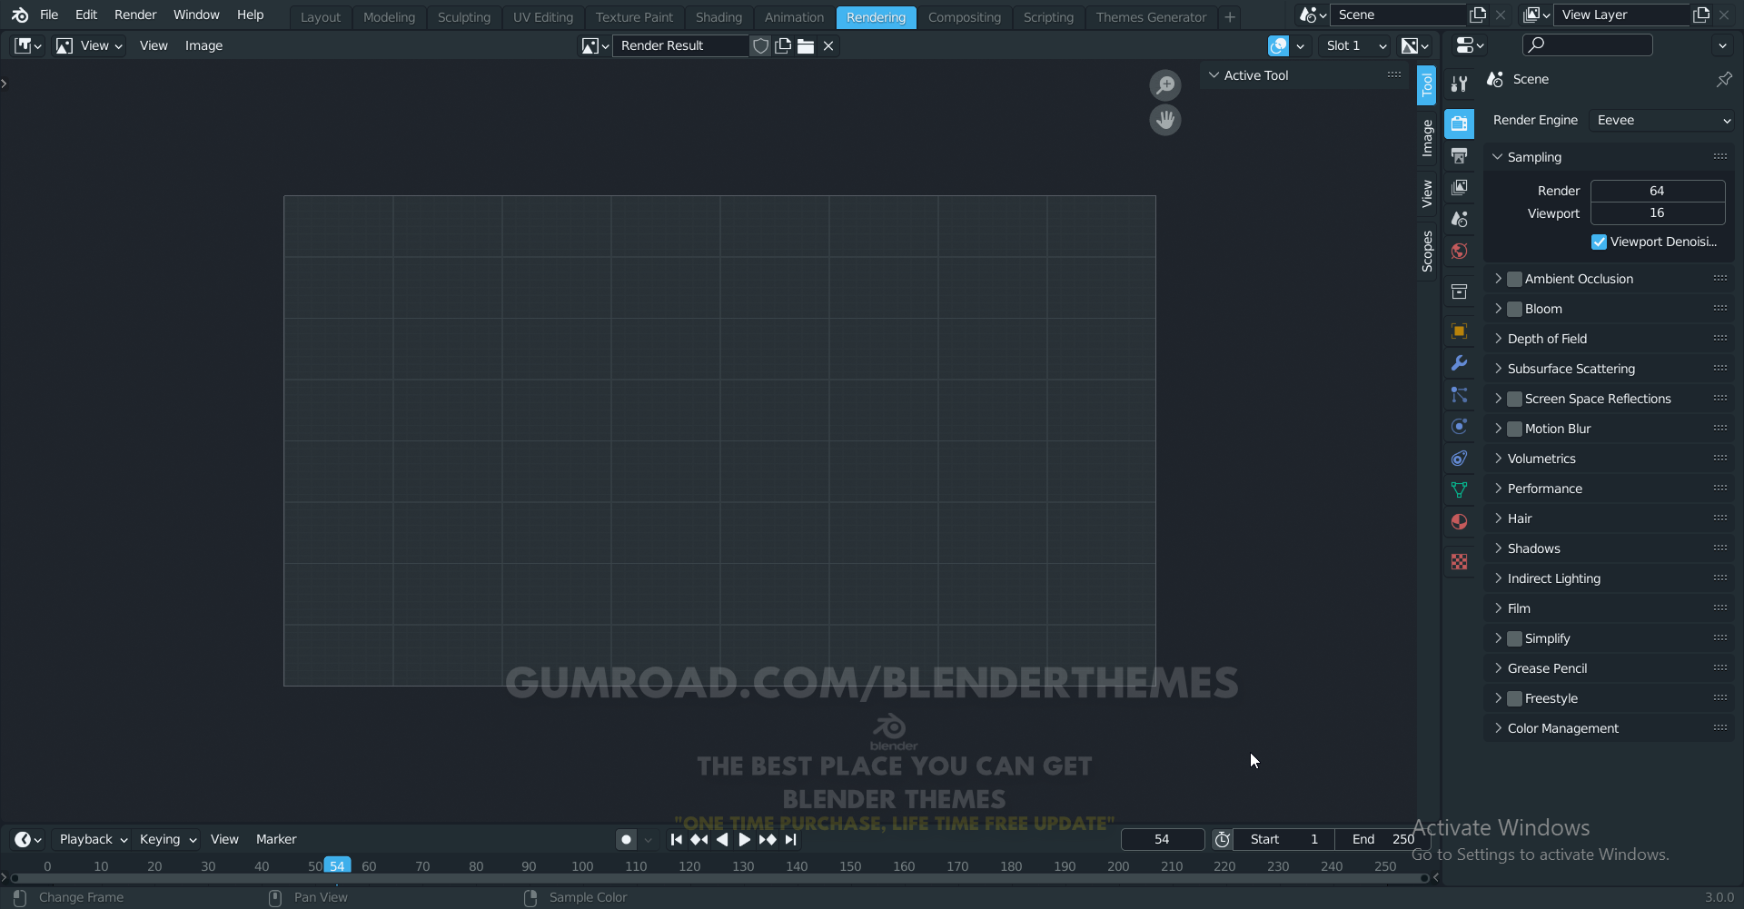Open the Render properties tab icon
The width and height of the screenshot is (1744, 909).
[1459, 124]
